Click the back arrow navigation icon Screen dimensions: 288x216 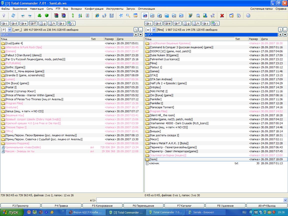(23, 15)
